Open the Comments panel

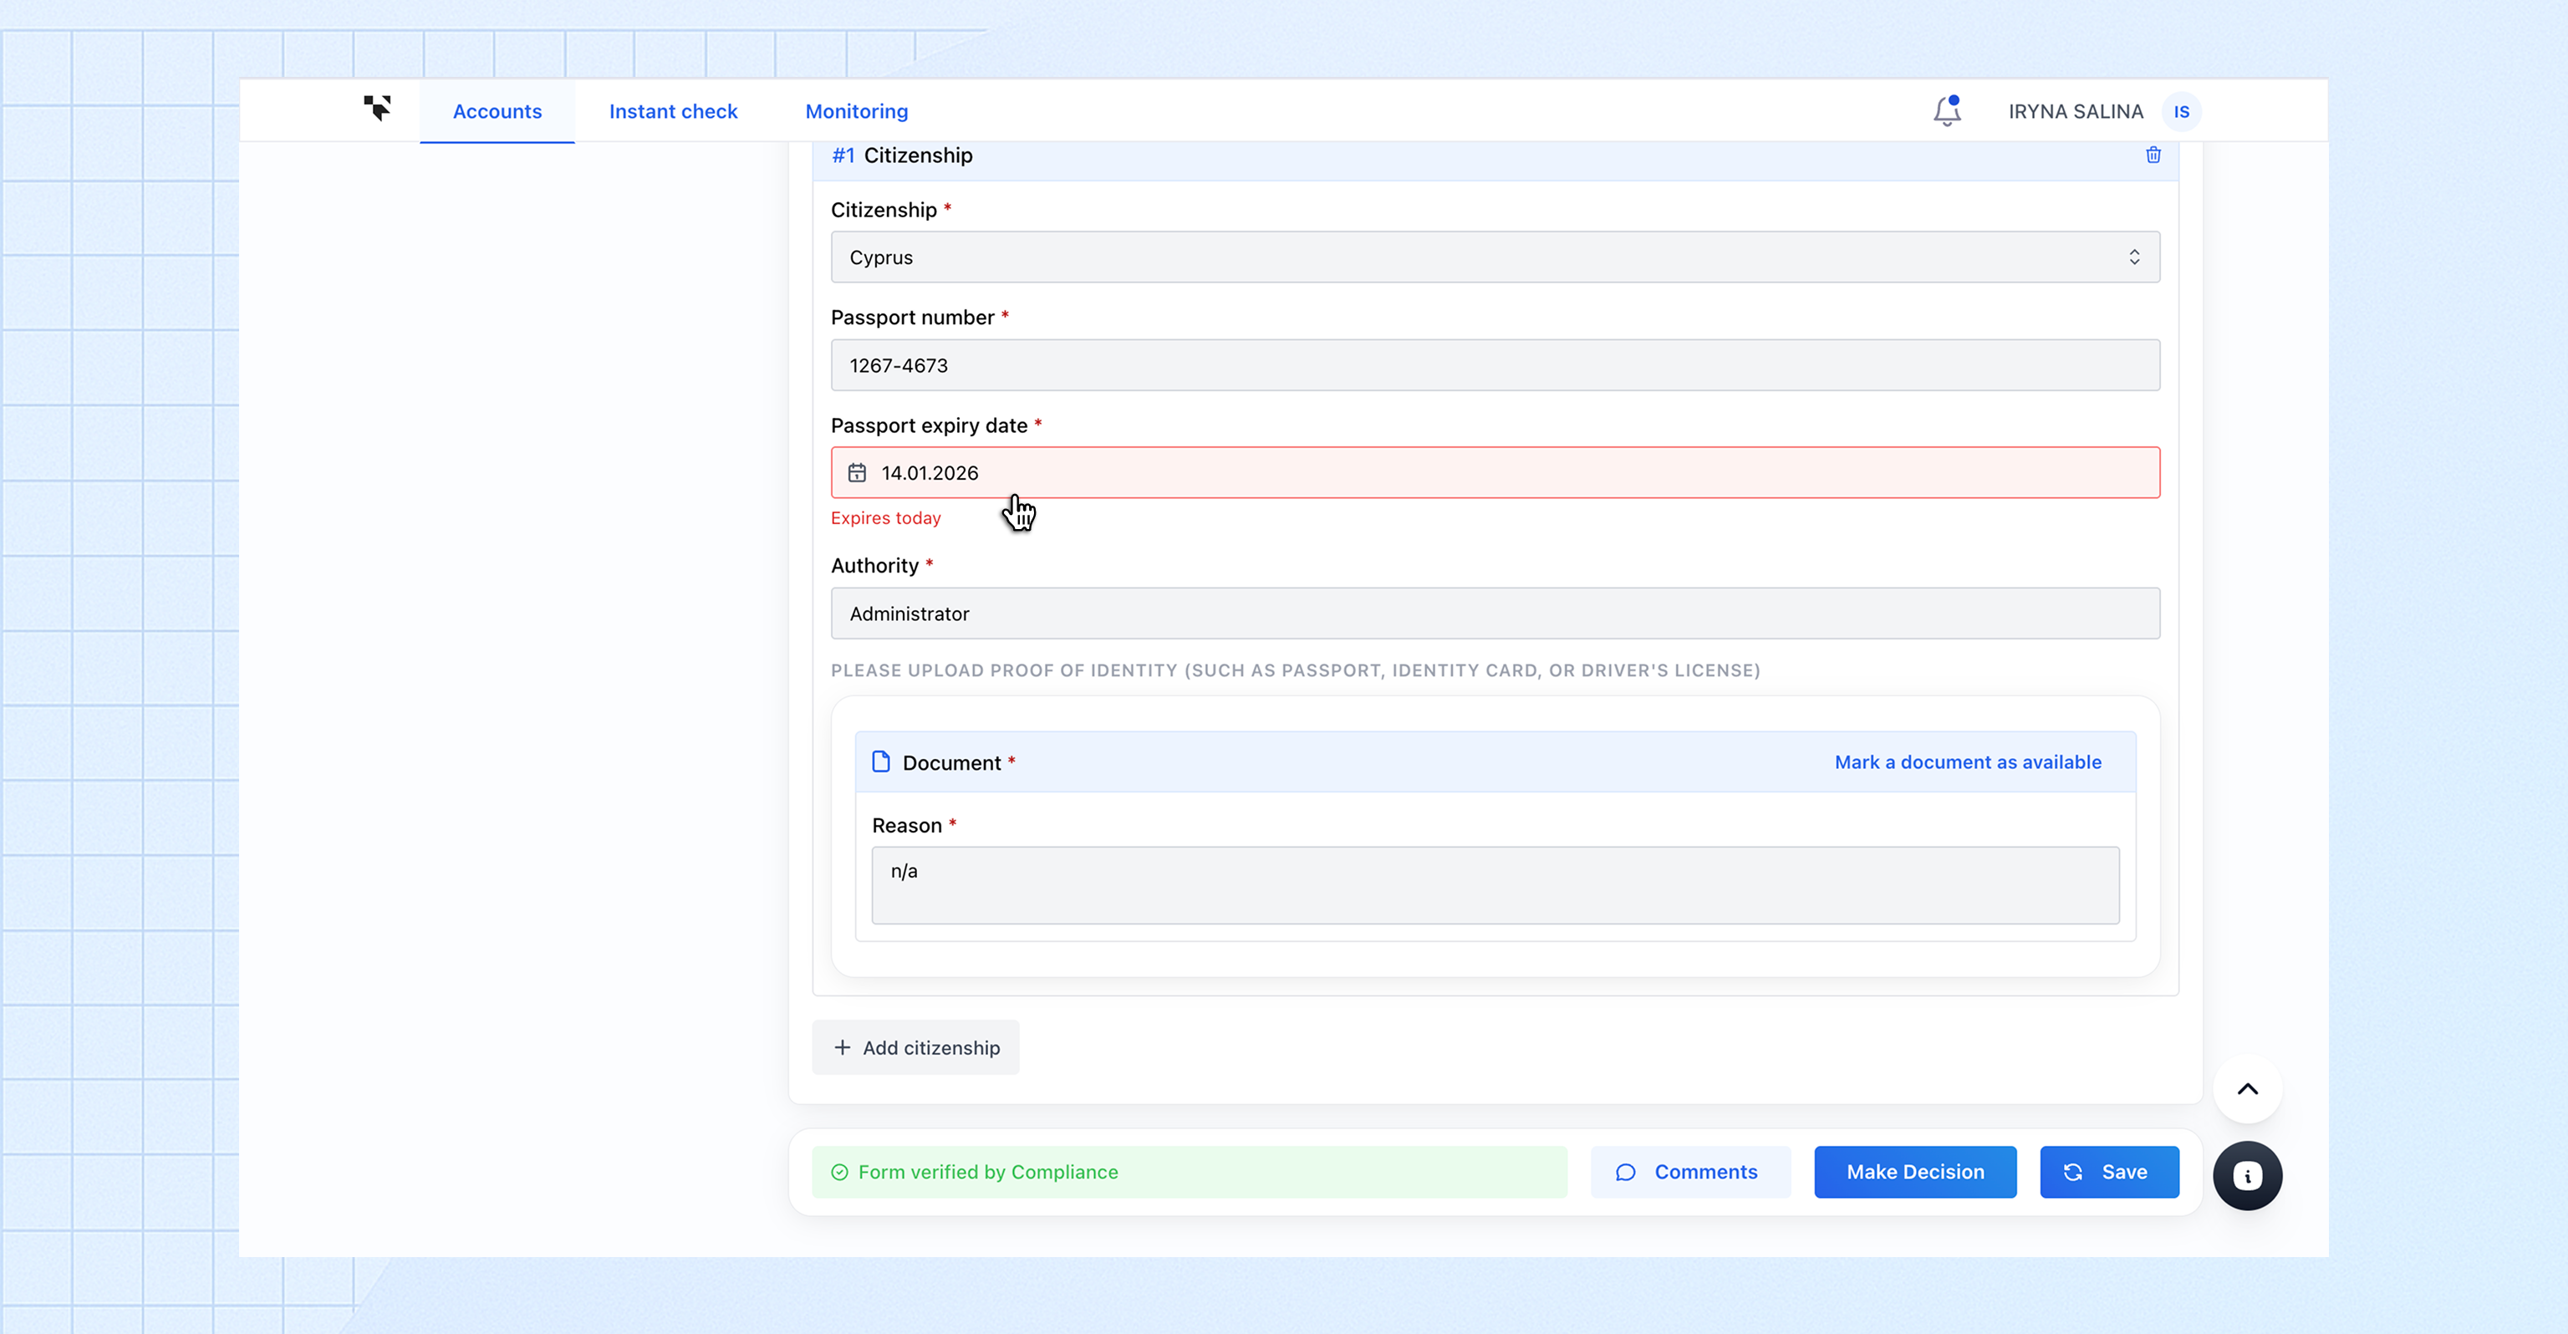click(x=1689, y=1172)
